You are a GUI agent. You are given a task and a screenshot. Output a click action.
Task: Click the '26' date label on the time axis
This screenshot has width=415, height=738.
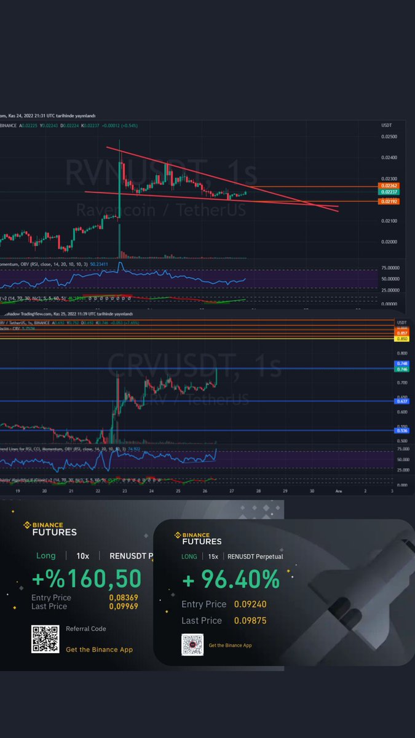click(205, 491)
